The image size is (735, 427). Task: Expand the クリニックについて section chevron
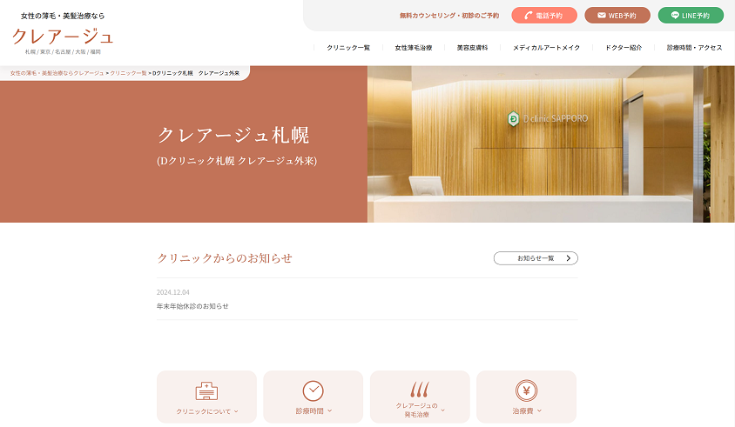[236, 411]
